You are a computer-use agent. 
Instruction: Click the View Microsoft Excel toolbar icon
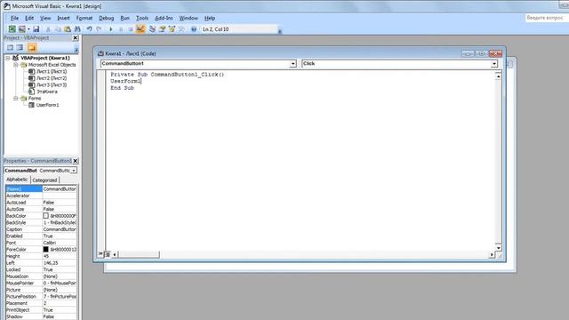(12, 29)
